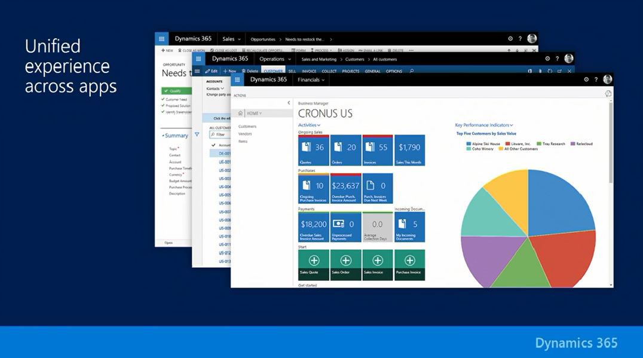Open Average Collection Days tile

tap(378, 227)
